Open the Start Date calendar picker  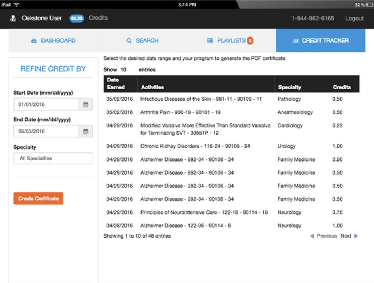85,104
